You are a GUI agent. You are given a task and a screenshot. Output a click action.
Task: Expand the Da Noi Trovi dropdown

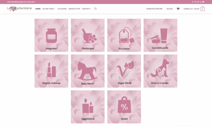click(49, 9)
